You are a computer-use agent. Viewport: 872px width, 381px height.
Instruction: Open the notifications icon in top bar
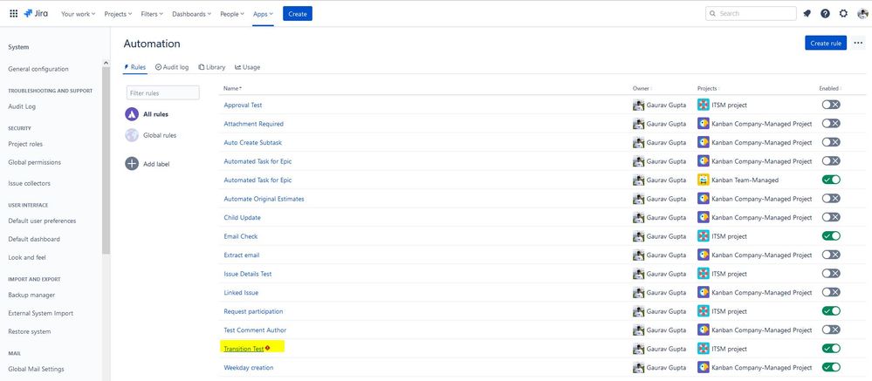click(x=807, y=14)
